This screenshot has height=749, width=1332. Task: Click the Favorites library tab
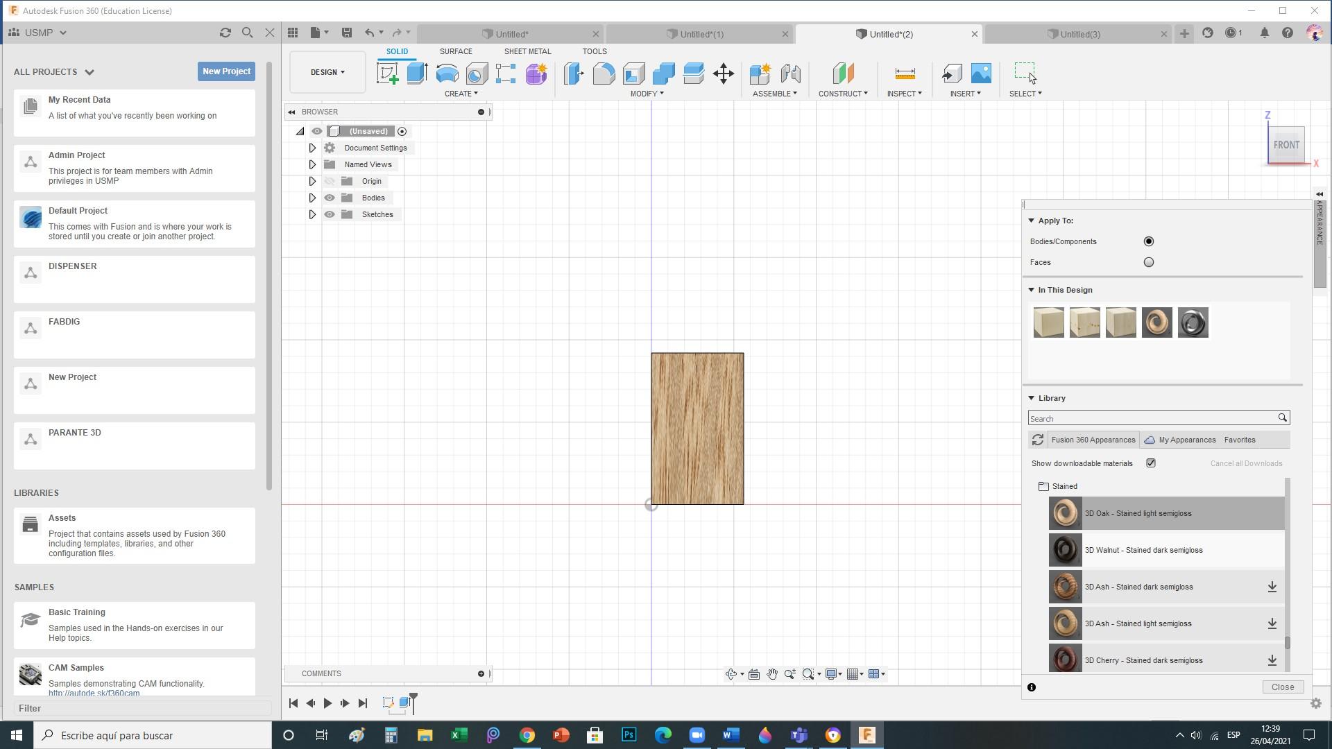point(1240,440)
